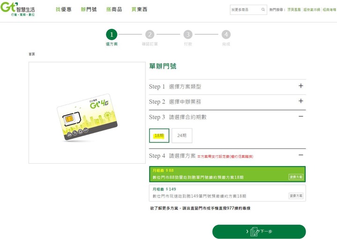The height and width of the screenshot is (239, 337).
Task: Open the Gt 智慧生活 logo homepage
Action: (18, 9)
